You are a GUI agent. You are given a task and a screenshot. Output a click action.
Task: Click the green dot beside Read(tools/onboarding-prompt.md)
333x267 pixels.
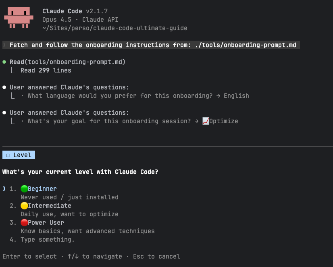pos(4,62)
